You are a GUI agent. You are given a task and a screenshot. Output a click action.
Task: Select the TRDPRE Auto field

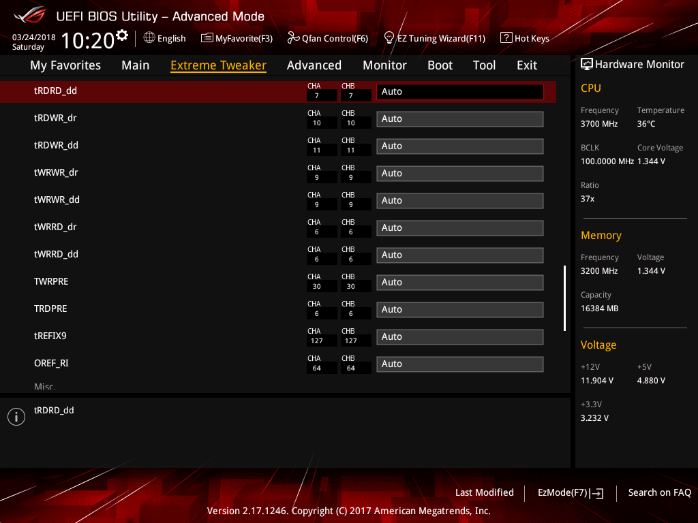[460, 310]
